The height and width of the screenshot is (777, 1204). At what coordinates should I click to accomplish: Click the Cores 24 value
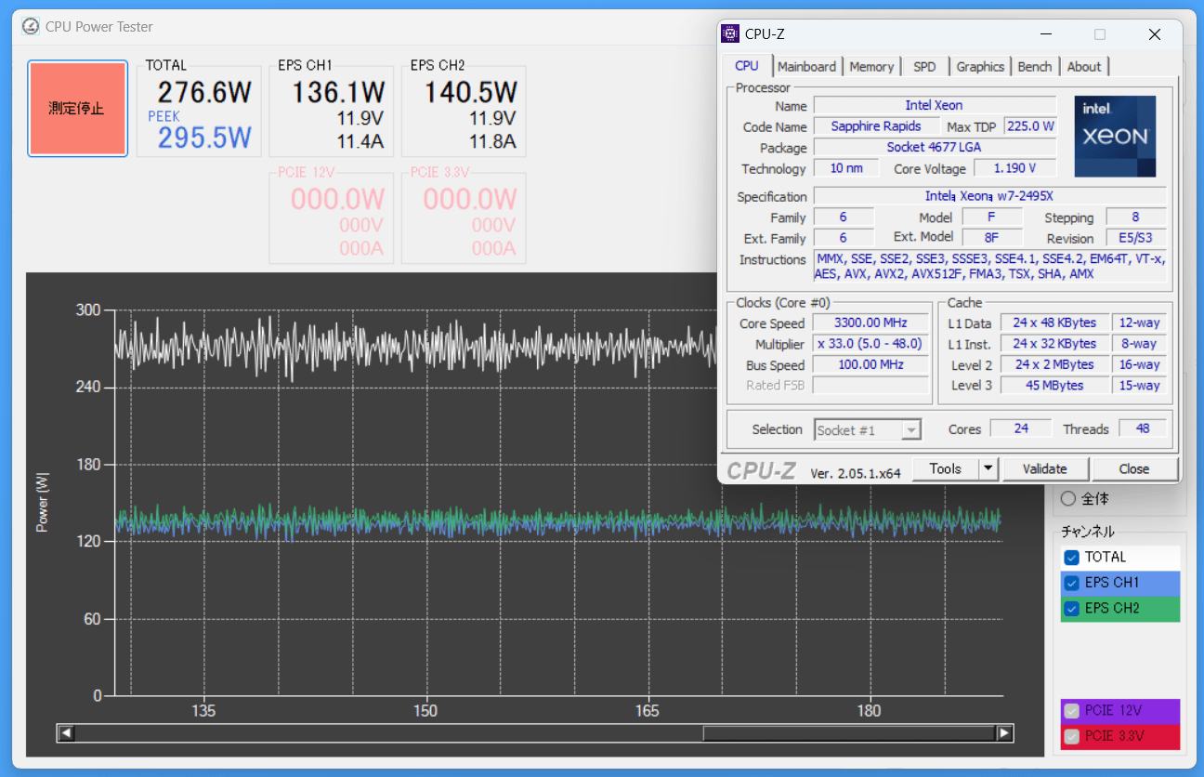1021,428
